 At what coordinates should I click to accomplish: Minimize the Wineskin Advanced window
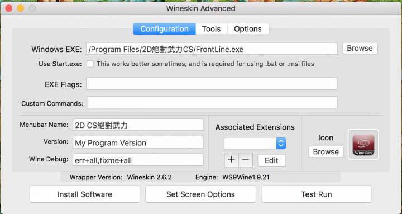pos(21,8)
